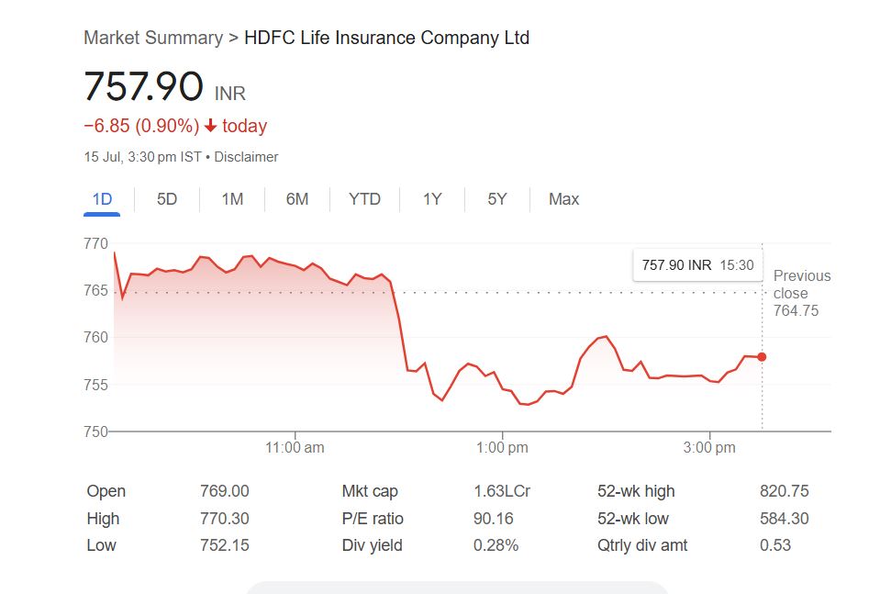The width and height of the screenshot is (880, 594).
Task: Show the 6M price chart
Action: pyautogui.click(x=297, y=199)
